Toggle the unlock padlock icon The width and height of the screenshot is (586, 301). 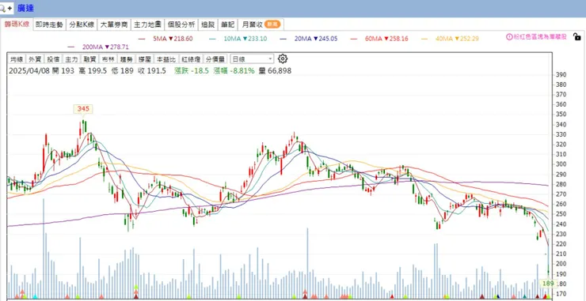tap(576, 36)
